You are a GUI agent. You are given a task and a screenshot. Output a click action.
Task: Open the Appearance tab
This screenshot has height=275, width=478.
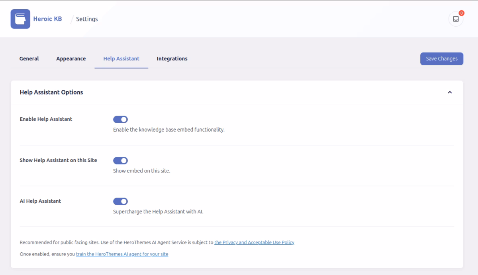coord(71,58)
